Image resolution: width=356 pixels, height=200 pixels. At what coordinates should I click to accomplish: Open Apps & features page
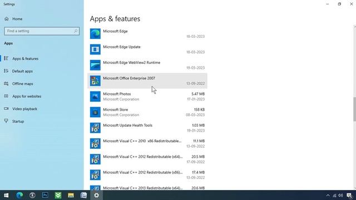coord(25,58)
